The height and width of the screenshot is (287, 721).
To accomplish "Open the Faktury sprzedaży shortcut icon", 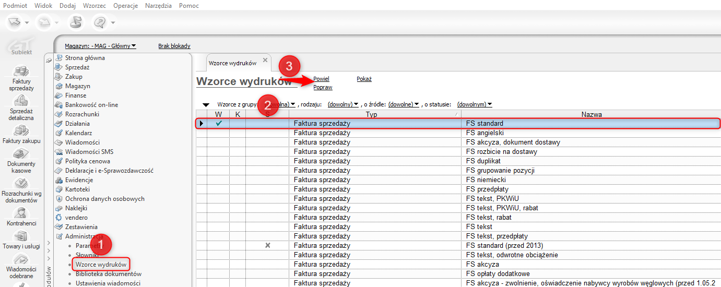I will pyautogui.click(x=21, y=71).
